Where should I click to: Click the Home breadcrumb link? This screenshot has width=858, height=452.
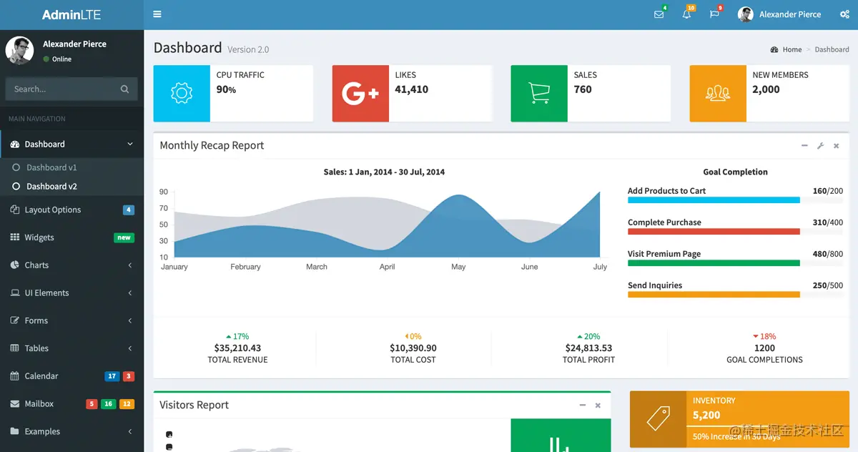[791, 49]
